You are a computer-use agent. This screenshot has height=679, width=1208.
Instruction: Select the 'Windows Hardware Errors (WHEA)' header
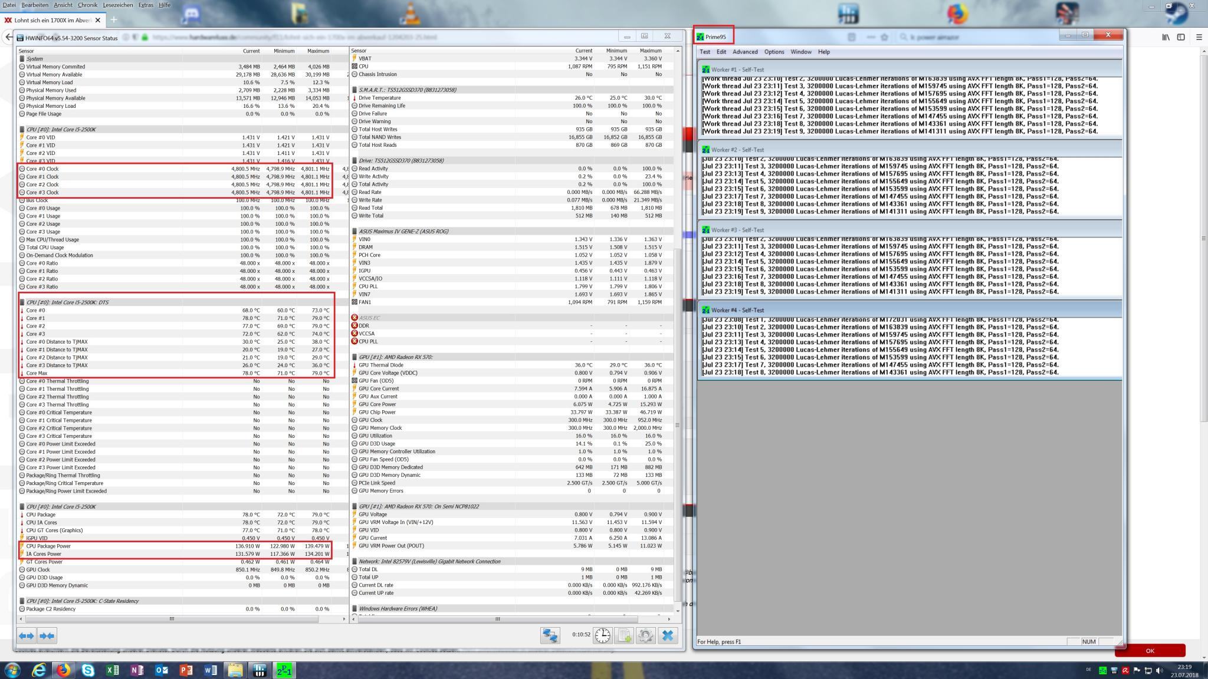pyautogui.click(x=513, y=609)
